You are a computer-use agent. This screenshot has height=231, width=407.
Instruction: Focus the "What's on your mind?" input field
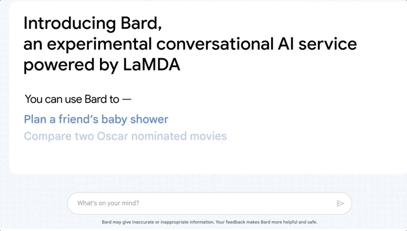tap(209, 203)
